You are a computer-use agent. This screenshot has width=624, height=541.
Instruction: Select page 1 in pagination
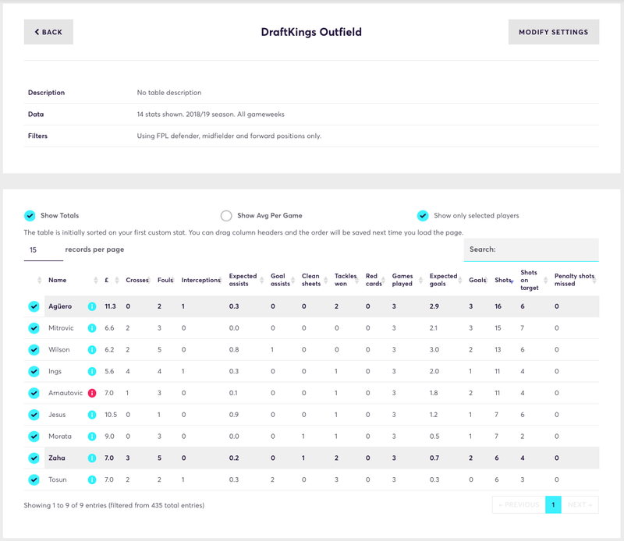pos(553,505)
